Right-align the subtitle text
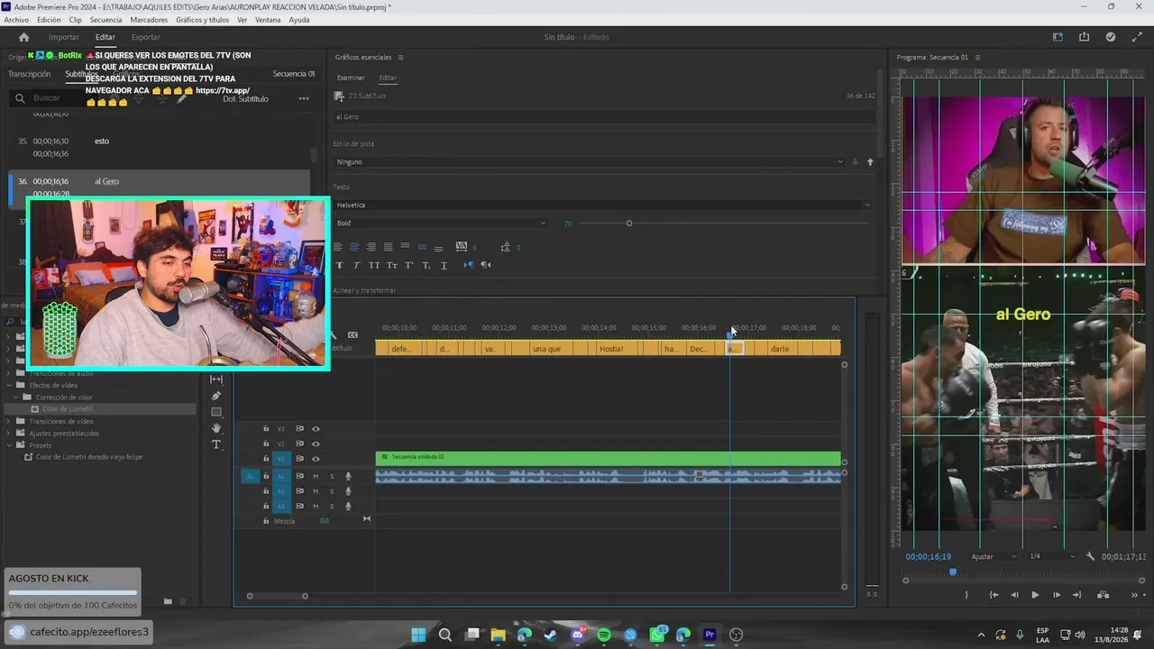This screenshot has width=1154, height=649. click(371, 247)
